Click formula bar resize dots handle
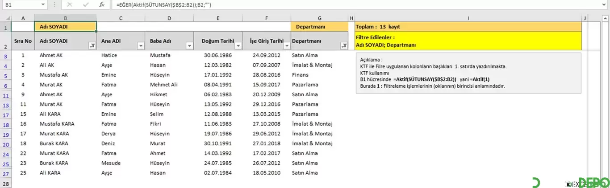 point(54,4)
